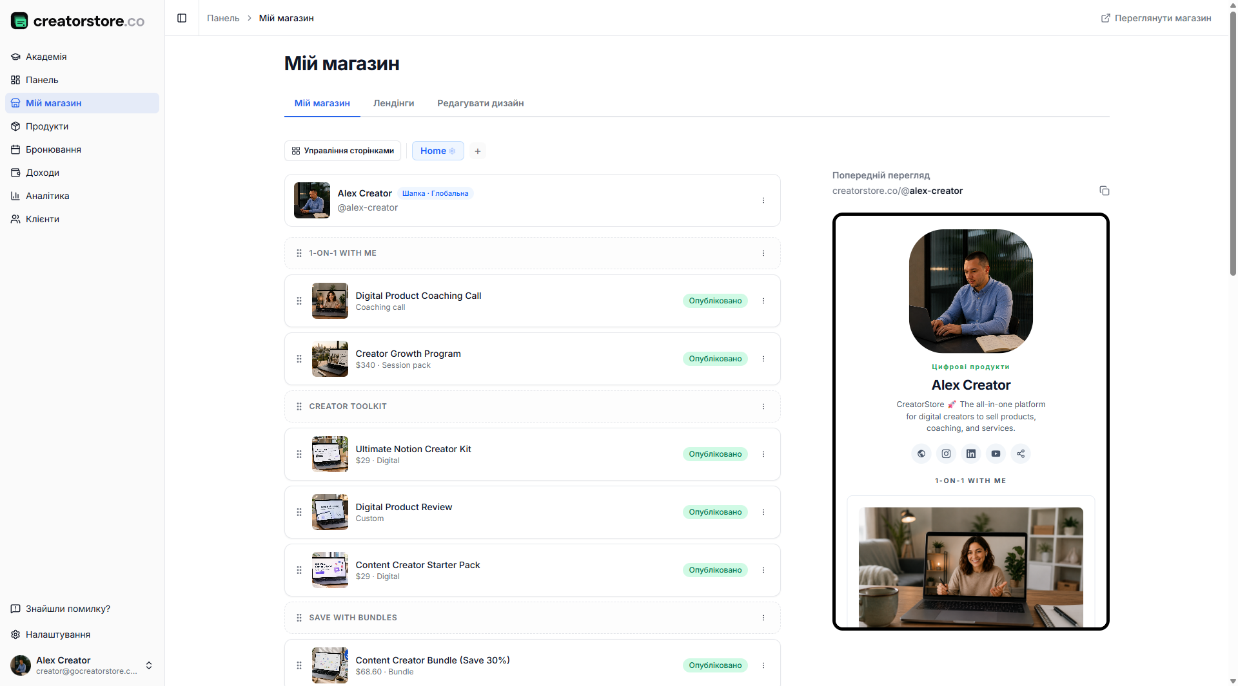The height and width of the screenshot is (686, 1238).
Task: Click Управління сторінками button
Action: 342,151
